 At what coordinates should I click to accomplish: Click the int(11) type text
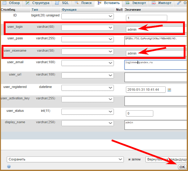[46, 111]
